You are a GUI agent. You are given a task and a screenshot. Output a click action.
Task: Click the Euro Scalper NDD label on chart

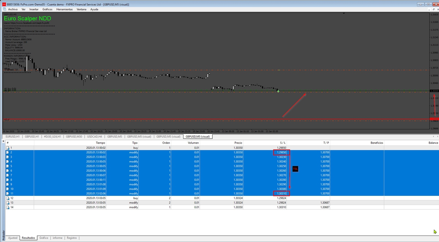tap(27, 18)
